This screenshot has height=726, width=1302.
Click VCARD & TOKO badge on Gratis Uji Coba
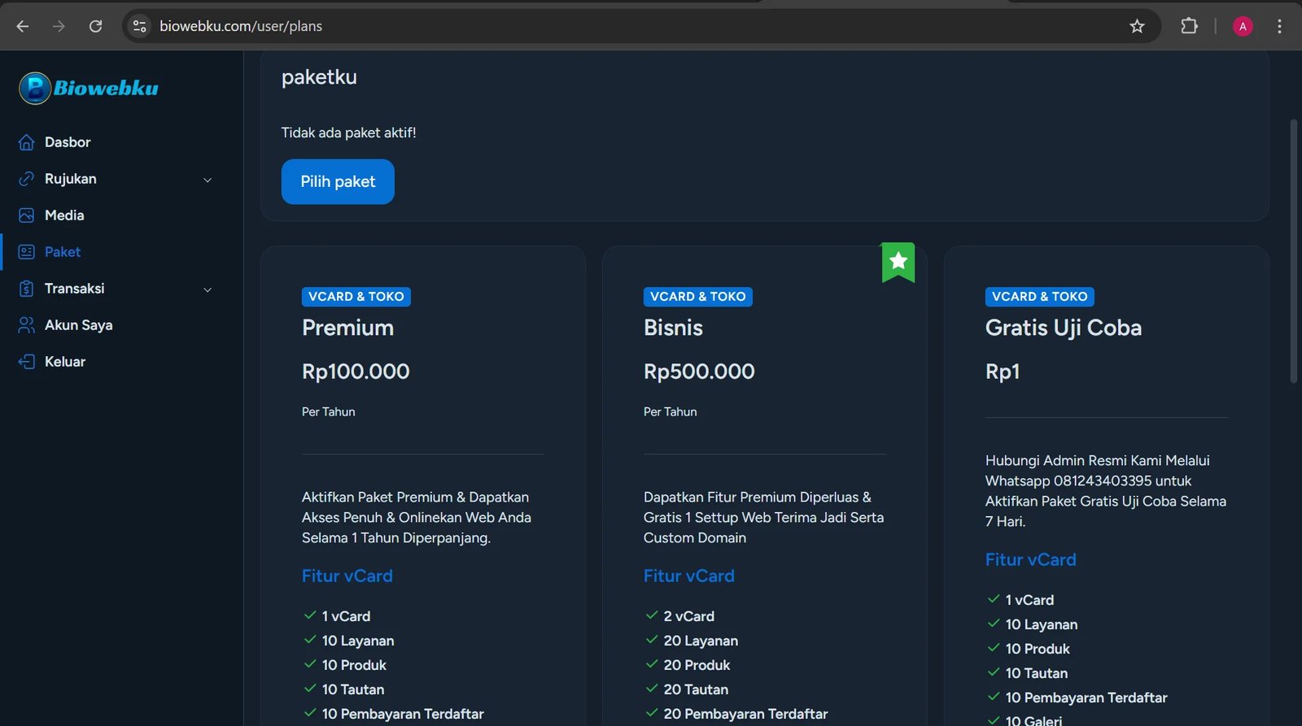click(x=1040, y=297)
